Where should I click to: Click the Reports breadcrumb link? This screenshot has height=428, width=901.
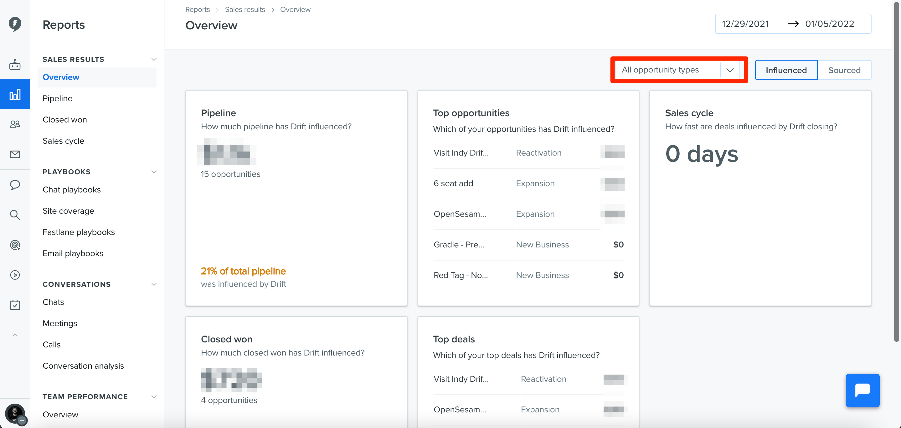point(197,9)
